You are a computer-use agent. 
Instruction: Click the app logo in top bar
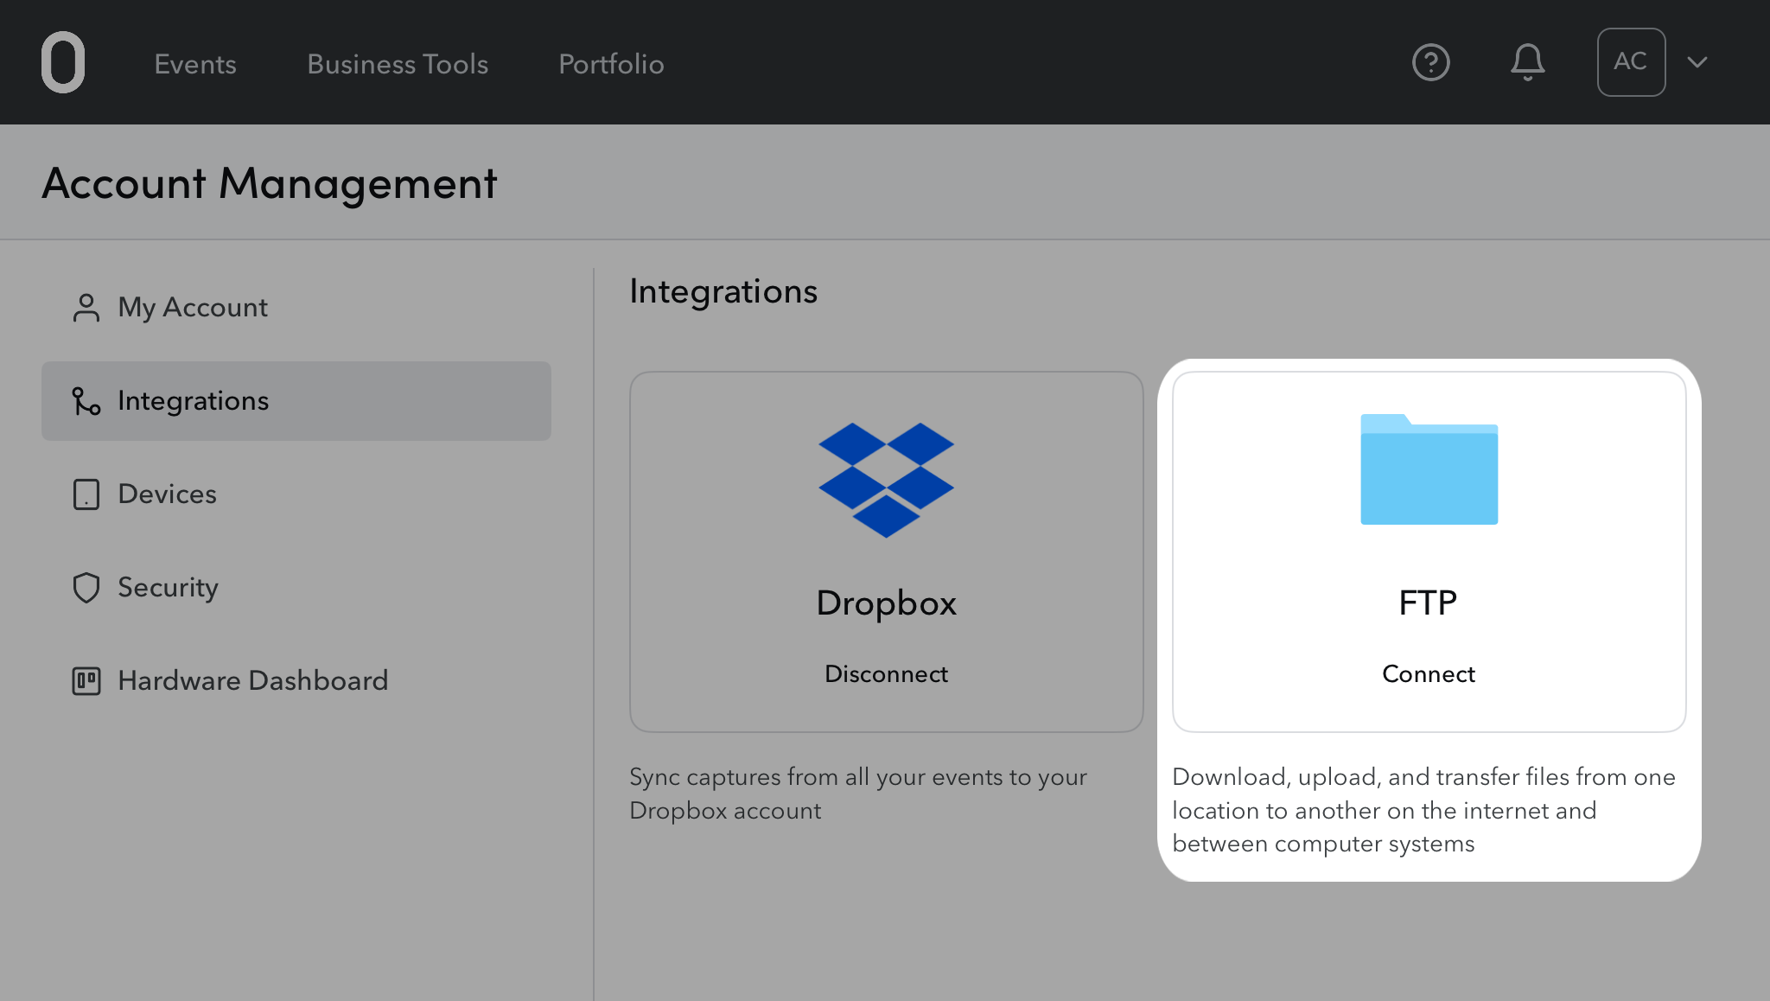coord(63,62)
